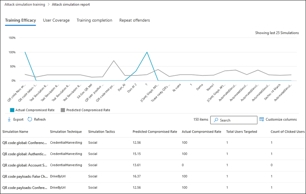Sort by Total Users Targeted column

[x=241, y=132]
